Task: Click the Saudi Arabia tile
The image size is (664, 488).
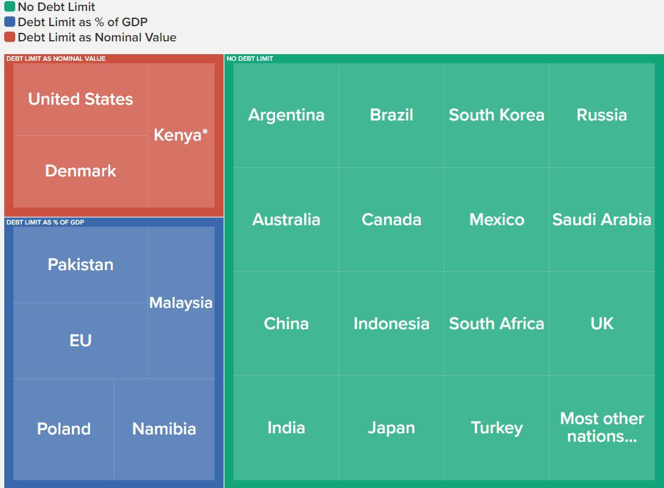Action: pyautogui.click(x=602, y=220)
